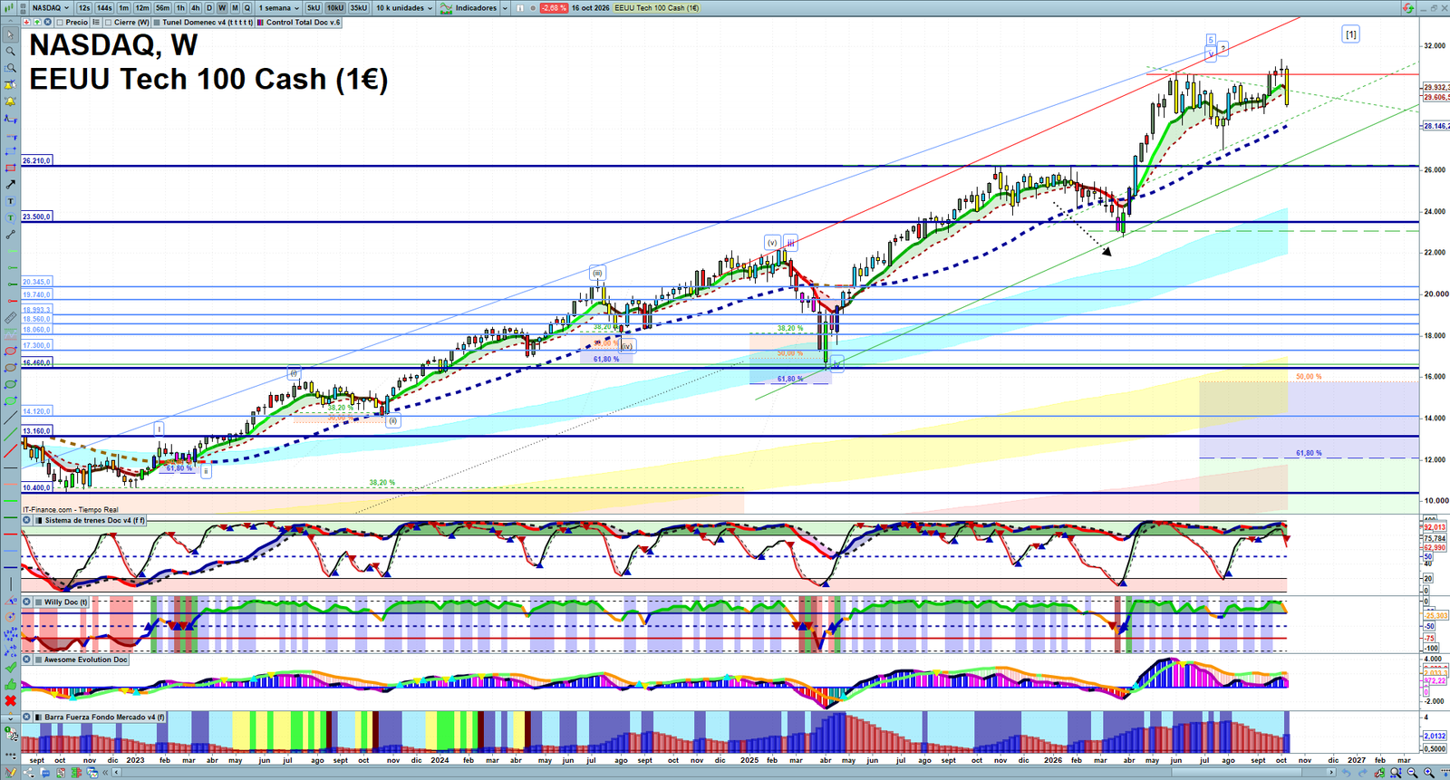Select the arrow cursor tool

pyautogui.click(x=10, y=35)
